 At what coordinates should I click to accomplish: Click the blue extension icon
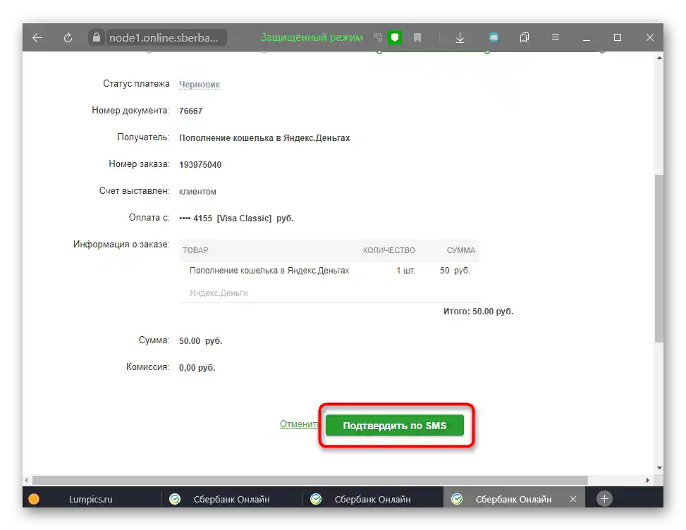494,37
